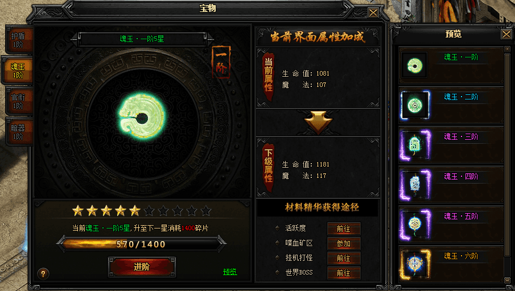This screenshot has height=291, width=515.
Task: Click 前往 for 挂机打怪
Action: click(x=344, y=258)
